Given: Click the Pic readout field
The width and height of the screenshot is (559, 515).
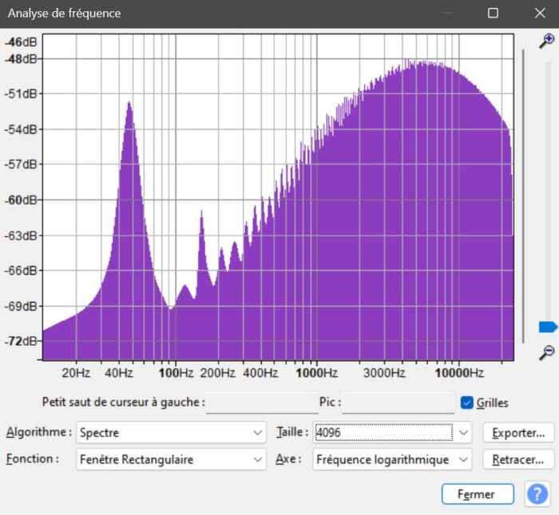Looking at the screenshot, I should tap(398, 402).
